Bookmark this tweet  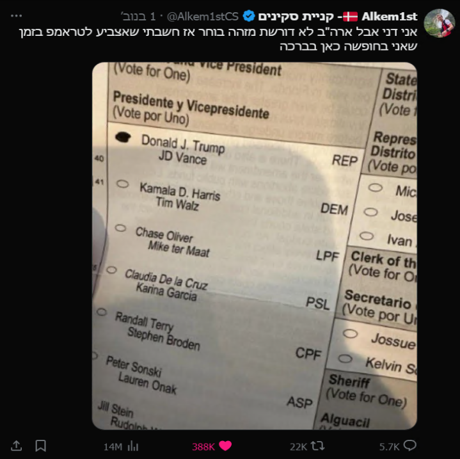(x=40, y=446)
